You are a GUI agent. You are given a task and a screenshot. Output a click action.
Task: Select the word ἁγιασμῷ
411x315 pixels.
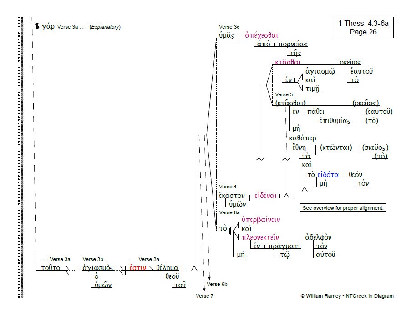320,71
